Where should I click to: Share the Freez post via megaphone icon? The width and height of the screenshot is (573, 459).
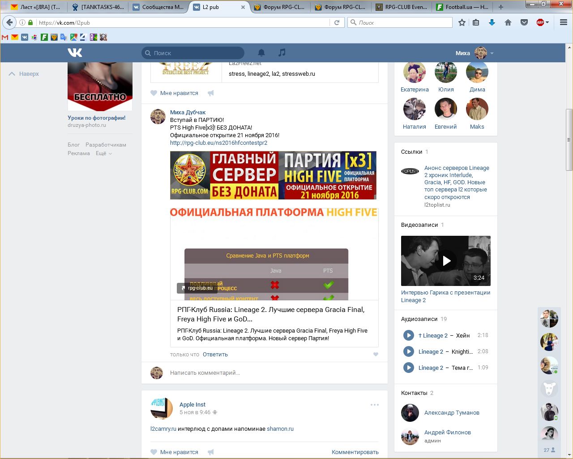tap(211, 93)
